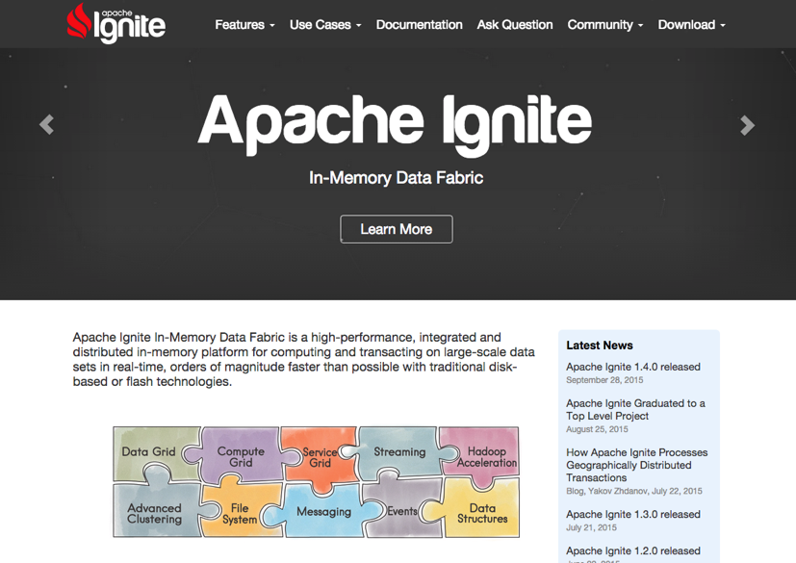
Task: Open the Service Grid puzzle piece
Action: (x=320, y=457)
